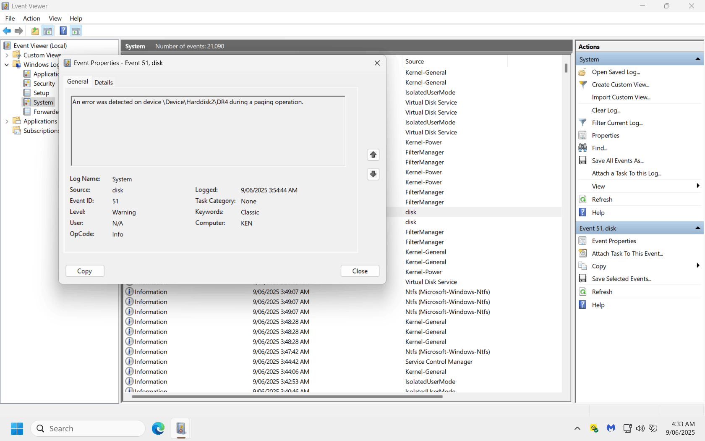
Task: Open Attach Task To This Event
Action: [x=627, y=254]
